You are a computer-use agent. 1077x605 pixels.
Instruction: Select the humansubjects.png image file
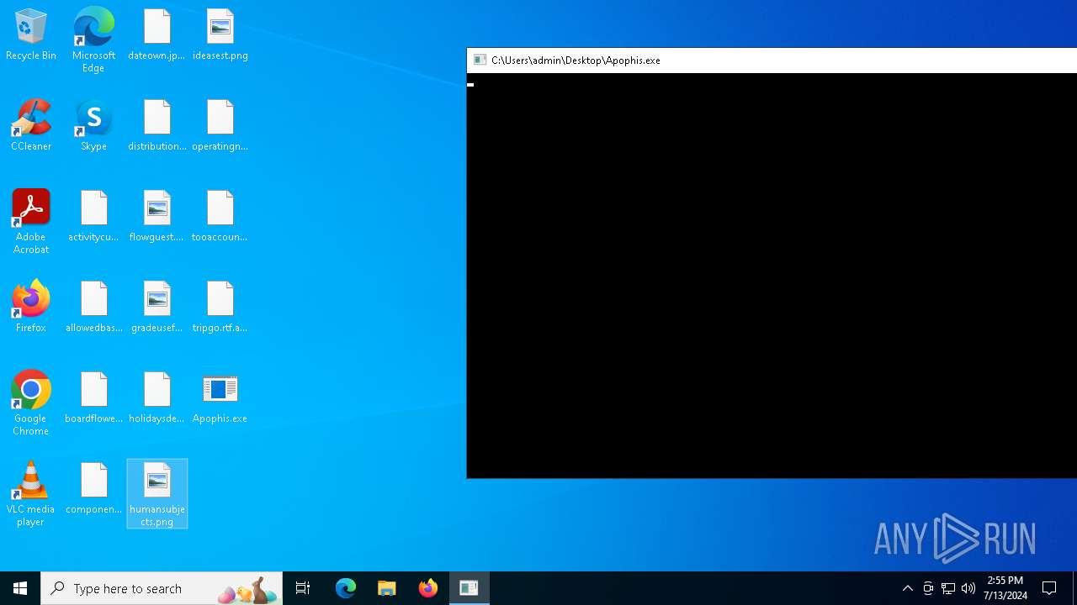click(157, 494)
